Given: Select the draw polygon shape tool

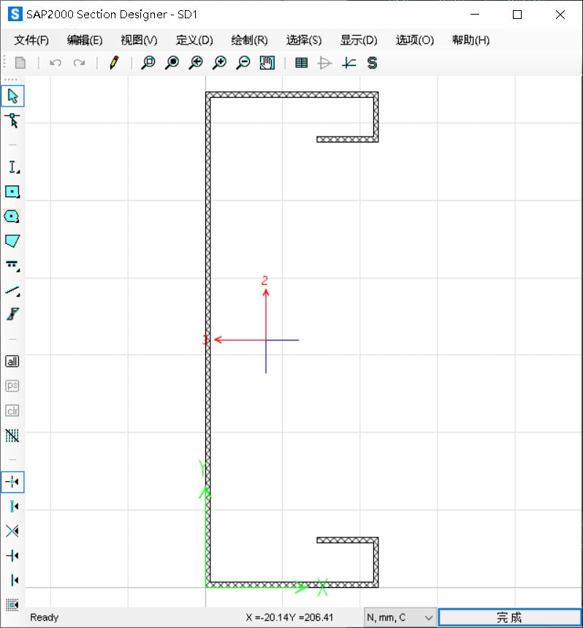Looking at the screenshot, I should 12,241.
